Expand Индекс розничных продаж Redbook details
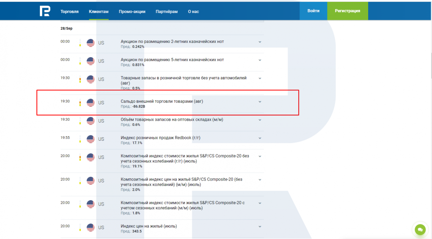The image size is (432, 239). click(260, 138)
